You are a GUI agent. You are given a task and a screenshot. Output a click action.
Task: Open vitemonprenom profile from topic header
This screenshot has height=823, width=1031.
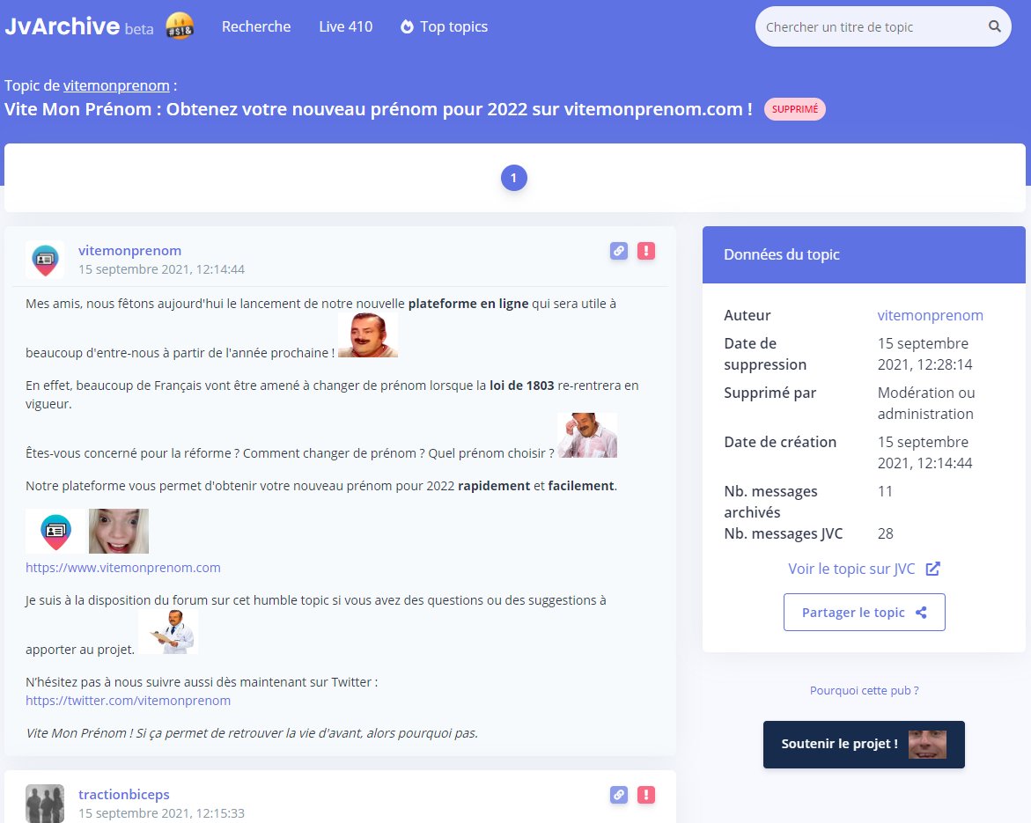pyautogui.click(x=116, y=85)
